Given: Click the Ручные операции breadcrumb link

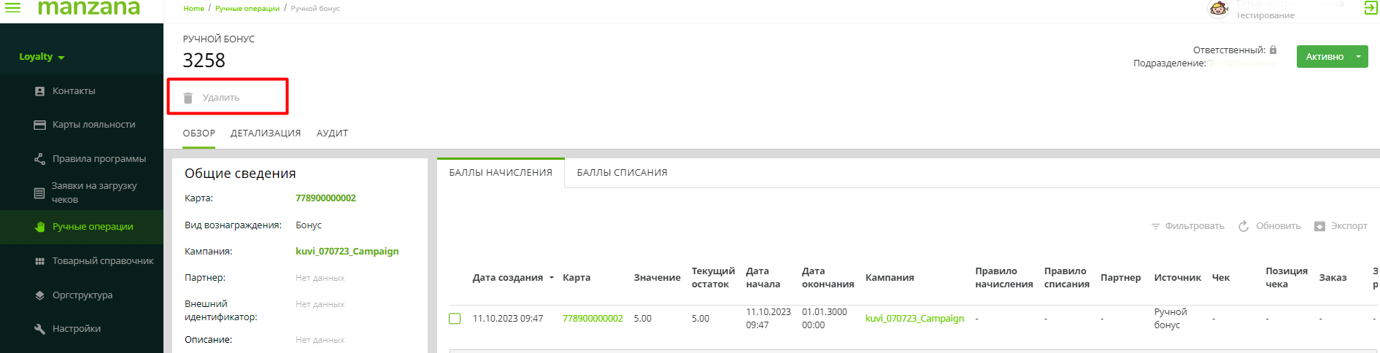Looking at the screenshot, I should point(247,9).
